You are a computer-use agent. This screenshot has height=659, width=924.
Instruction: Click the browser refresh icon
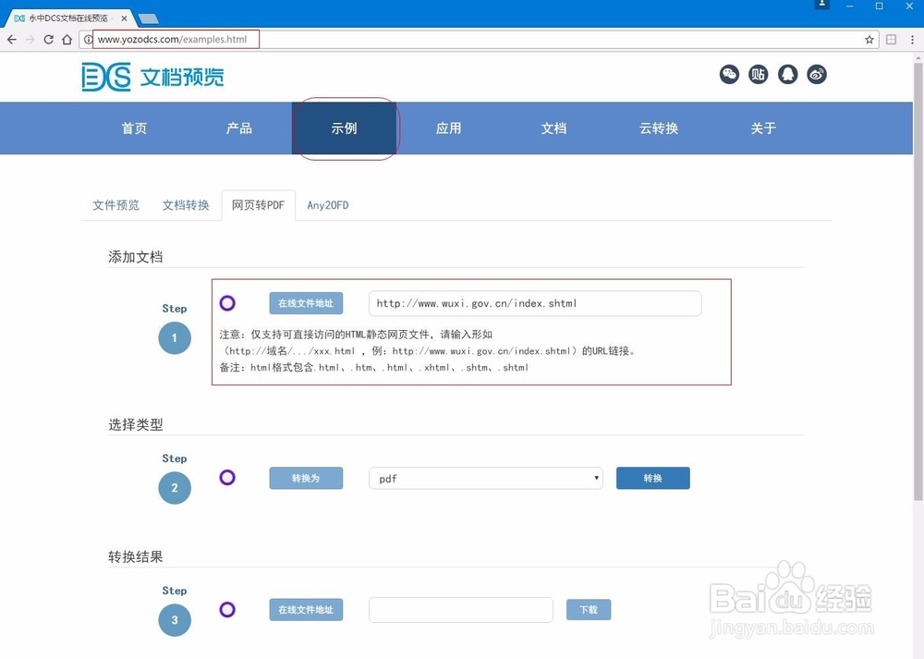coord(48,39)
